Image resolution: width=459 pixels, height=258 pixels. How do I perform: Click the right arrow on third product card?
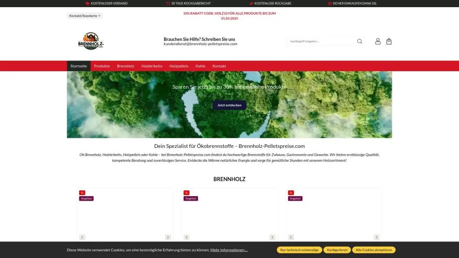click(377, 237)
